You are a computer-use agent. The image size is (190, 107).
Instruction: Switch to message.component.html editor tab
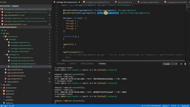pyautogui.click(x=176, y=2)
